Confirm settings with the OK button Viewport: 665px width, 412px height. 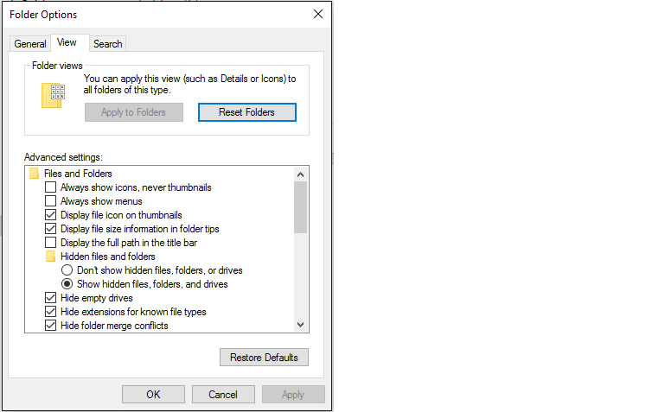click(154, 394)
